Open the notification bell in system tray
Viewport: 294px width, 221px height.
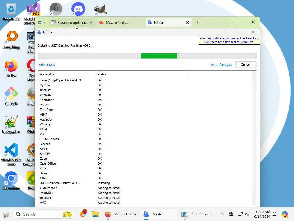[274, 214]
